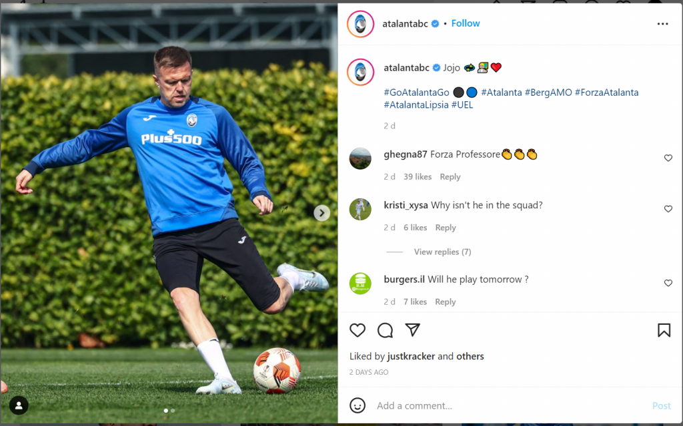Screen dimensions: 683x426
Task: Save the post with the bookmark icon
Action: 664,330
